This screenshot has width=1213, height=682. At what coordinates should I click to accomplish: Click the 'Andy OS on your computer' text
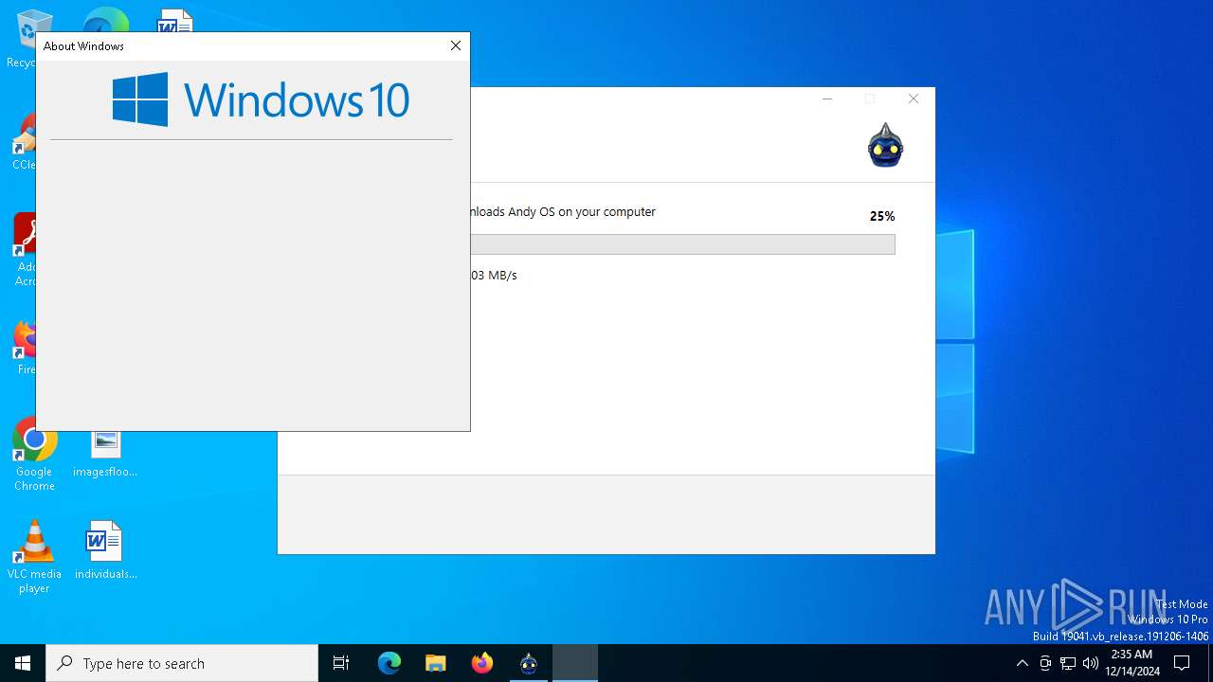point(582,212)
